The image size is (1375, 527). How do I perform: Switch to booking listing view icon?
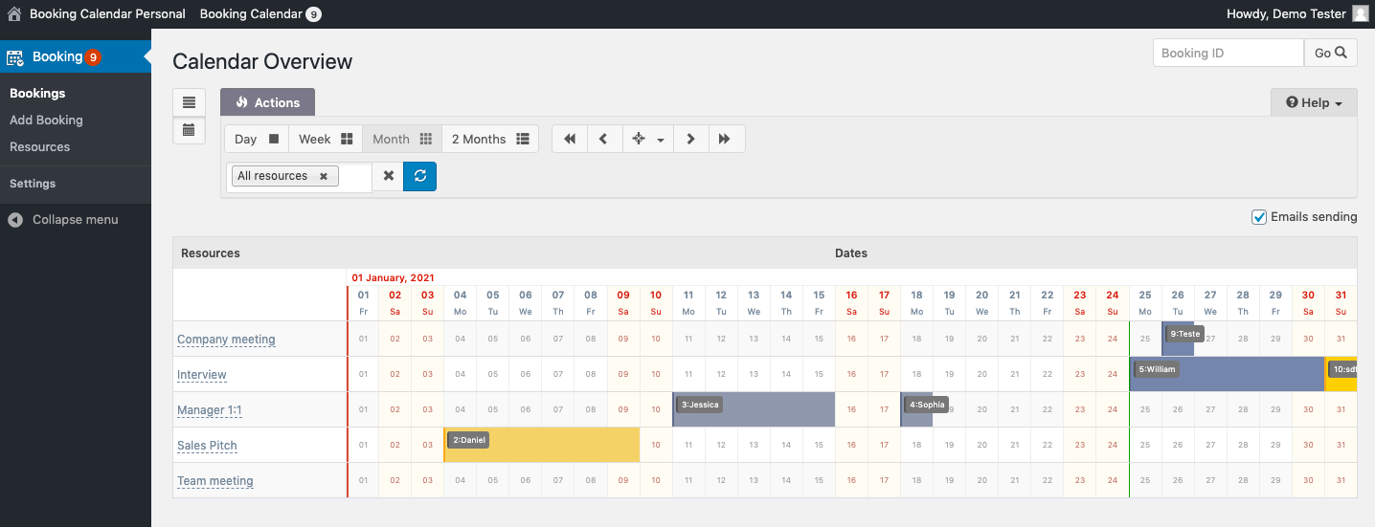click(189, 102)
